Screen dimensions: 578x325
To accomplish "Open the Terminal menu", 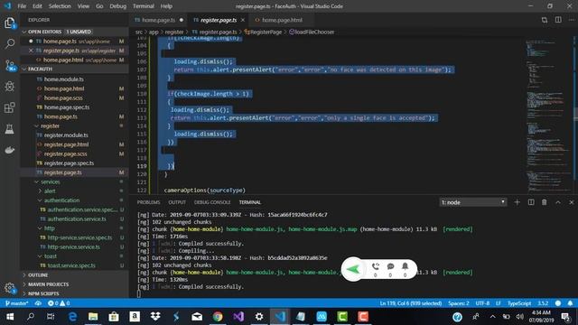I will (144, 6).
